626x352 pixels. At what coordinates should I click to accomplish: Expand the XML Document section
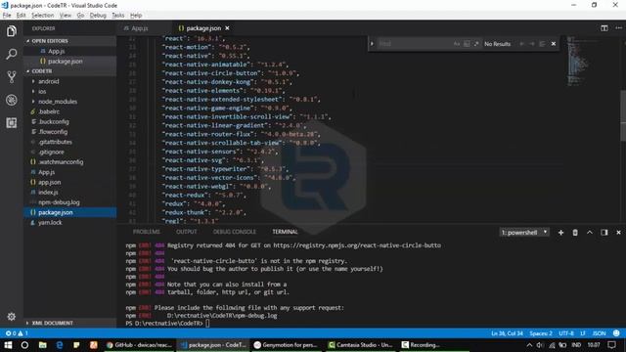tap(69, 323)
